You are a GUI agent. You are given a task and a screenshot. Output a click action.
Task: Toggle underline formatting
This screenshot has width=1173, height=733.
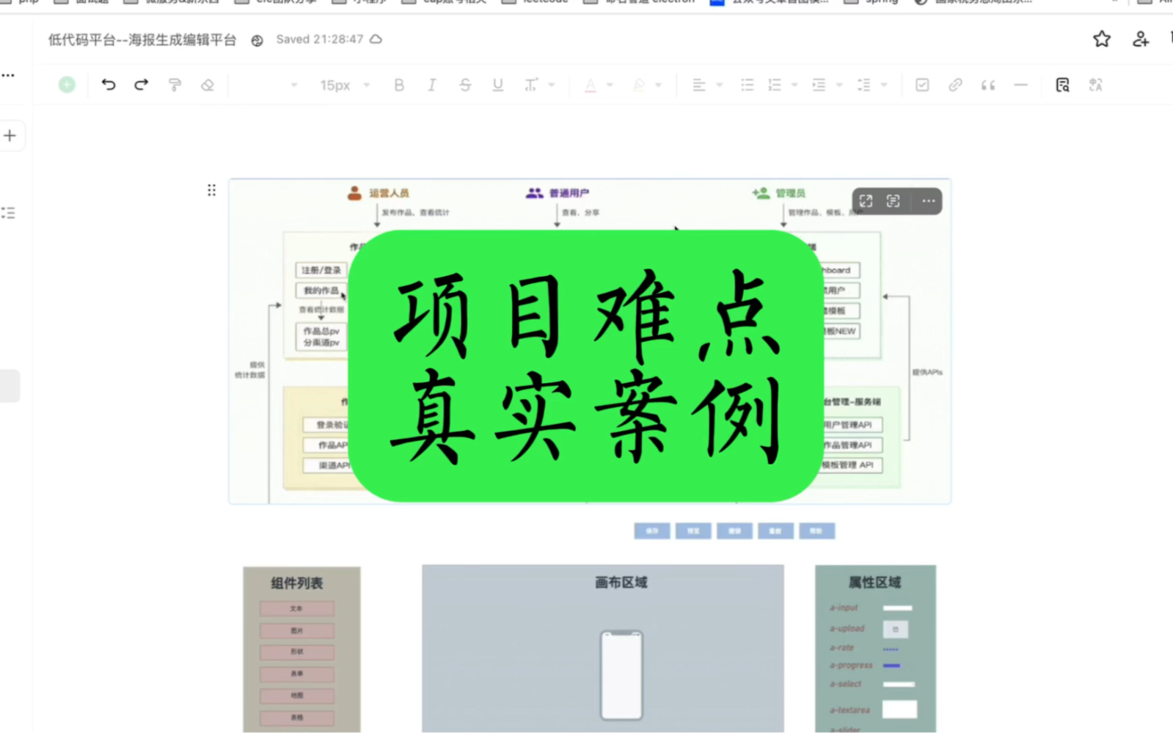(x=498, y=85)
